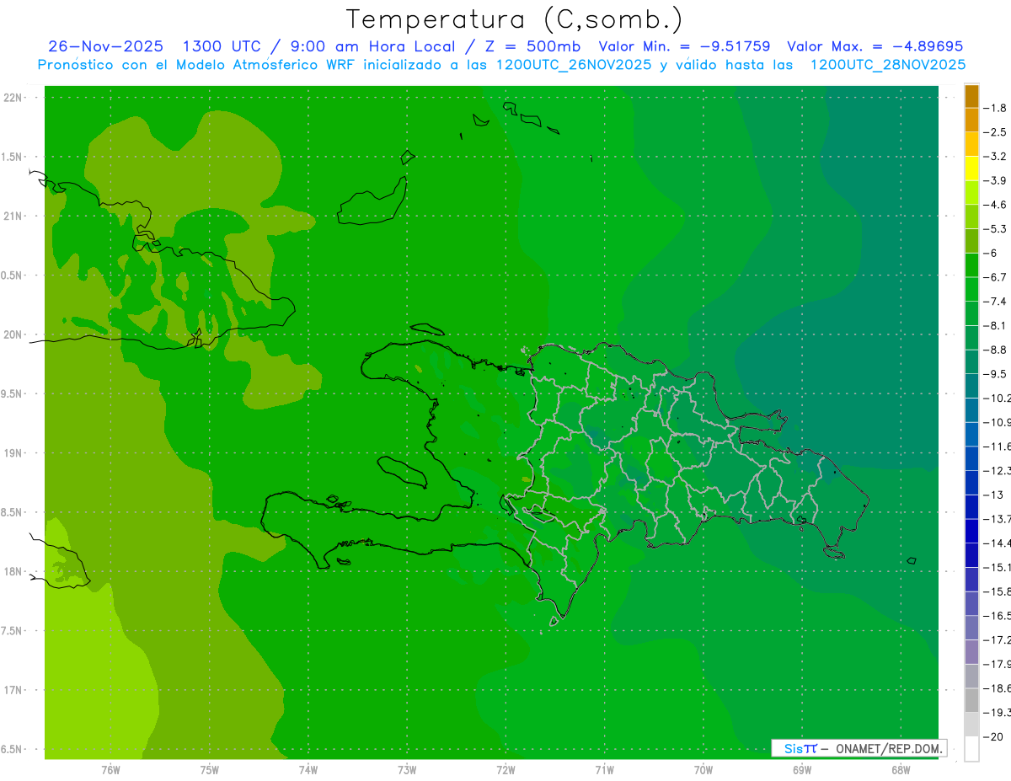Click the "73W" longitude label
1011x781 pixels.
(407, 770)
